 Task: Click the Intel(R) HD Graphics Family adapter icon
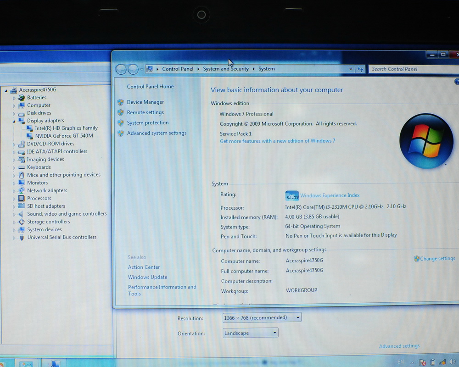[29, 128]
